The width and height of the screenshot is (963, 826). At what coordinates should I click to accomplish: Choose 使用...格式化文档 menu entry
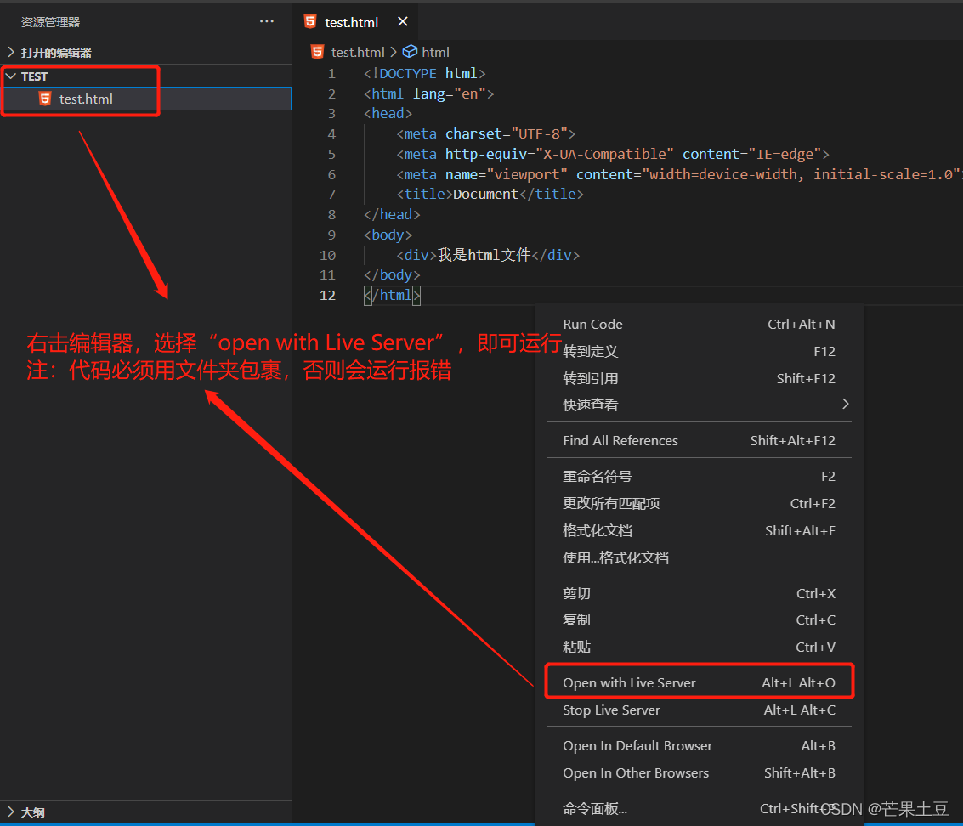tap(699, 557)
